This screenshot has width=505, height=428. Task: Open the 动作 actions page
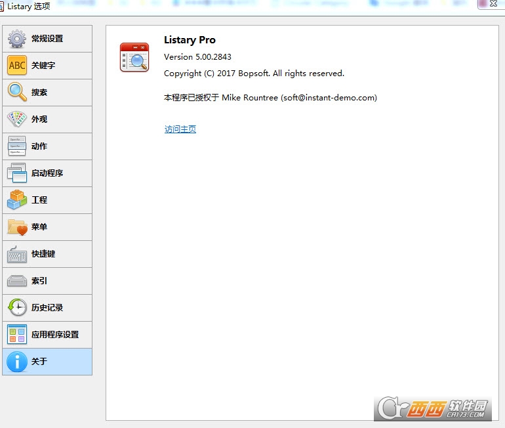pos(47,146)
